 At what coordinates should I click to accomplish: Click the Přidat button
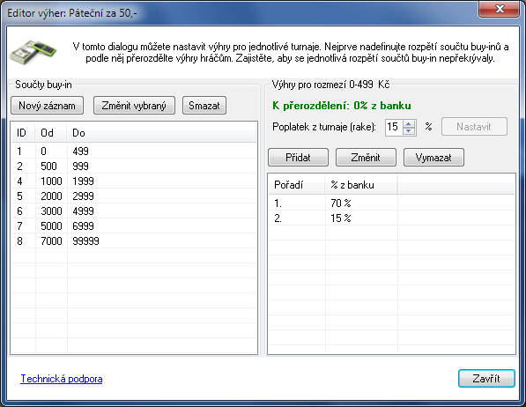298,158
